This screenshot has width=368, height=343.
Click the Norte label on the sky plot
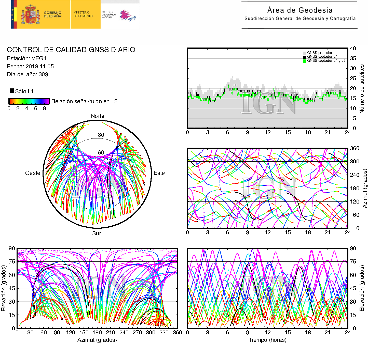98,116
